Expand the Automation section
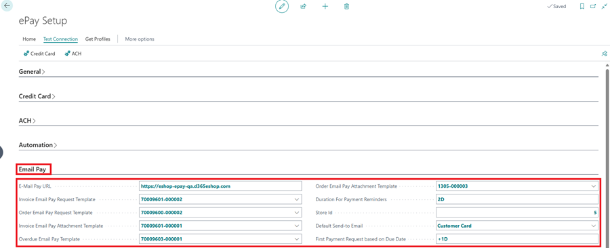This screenshot has width=610, height=248. [x=38, y=145]
